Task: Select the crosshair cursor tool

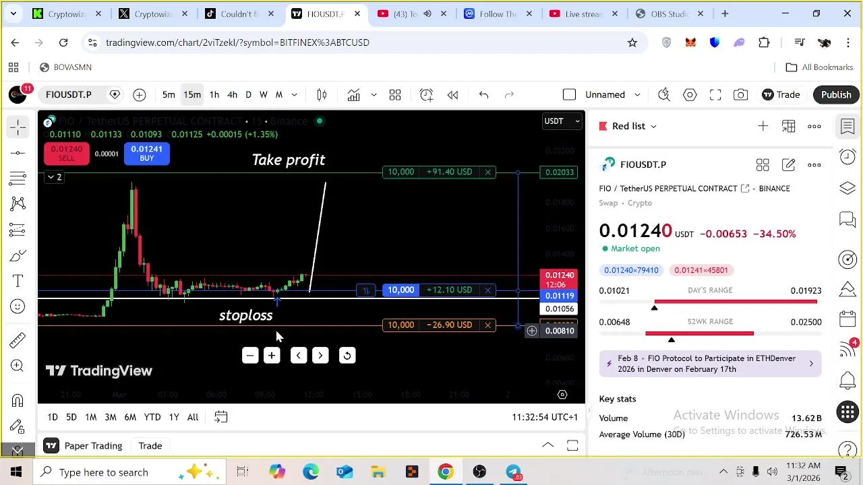Action: [x=18, y=127]
